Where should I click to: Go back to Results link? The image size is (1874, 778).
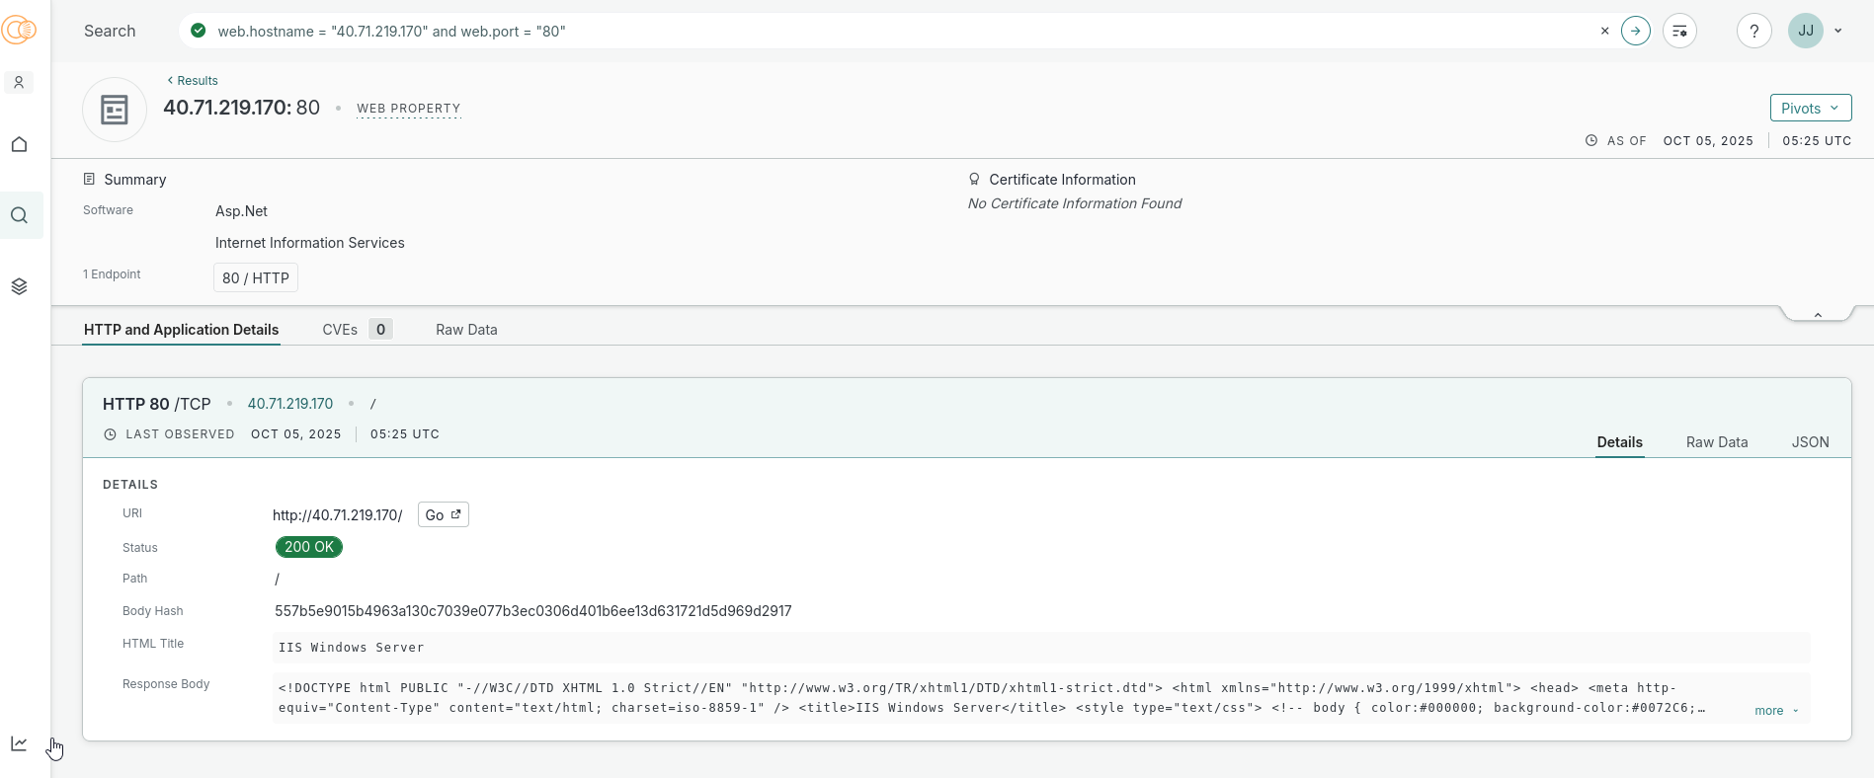(193, 81)
